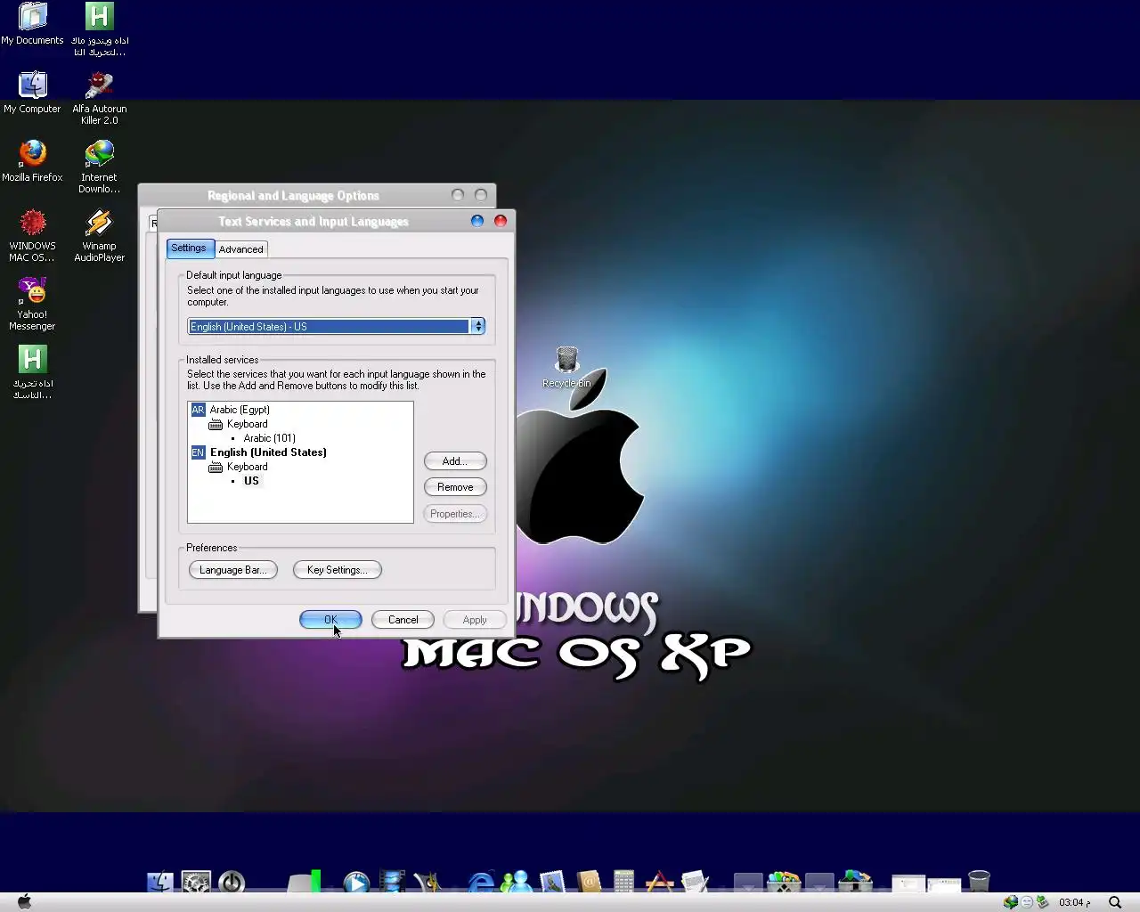Launch Winamp AudioPlayer from the desktop

[99, 235]
